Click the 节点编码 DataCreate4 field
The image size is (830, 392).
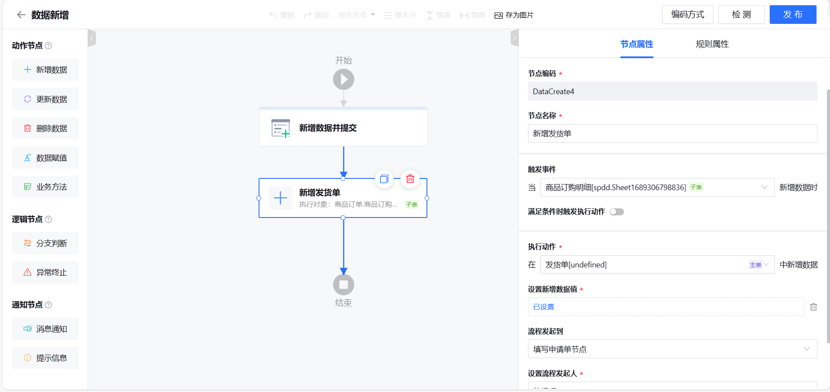pyautogui.click(x=673, y=91)
